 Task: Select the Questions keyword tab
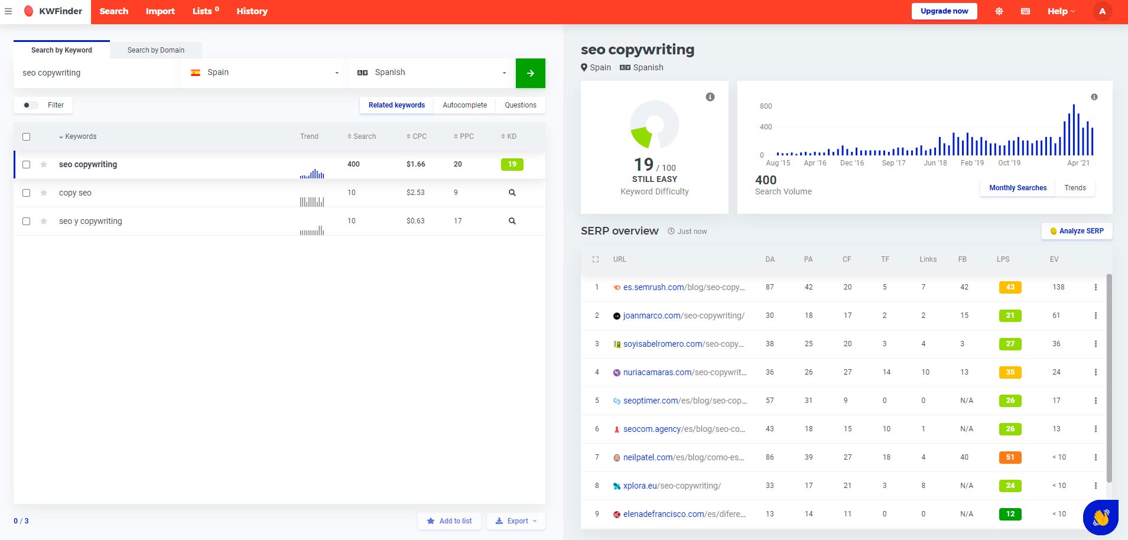pyautogui.click(x=519, y=105)
